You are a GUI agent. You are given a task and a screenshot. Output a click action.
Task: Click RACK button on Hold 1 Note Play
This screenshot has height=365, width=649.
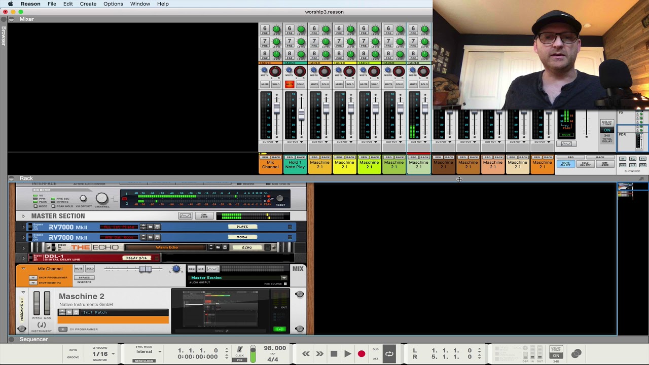301,157
